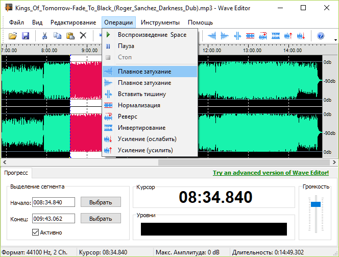This screenshot has width=339, height=257.
Task: Open the Try an advanced version link
Action: (271, 173)
